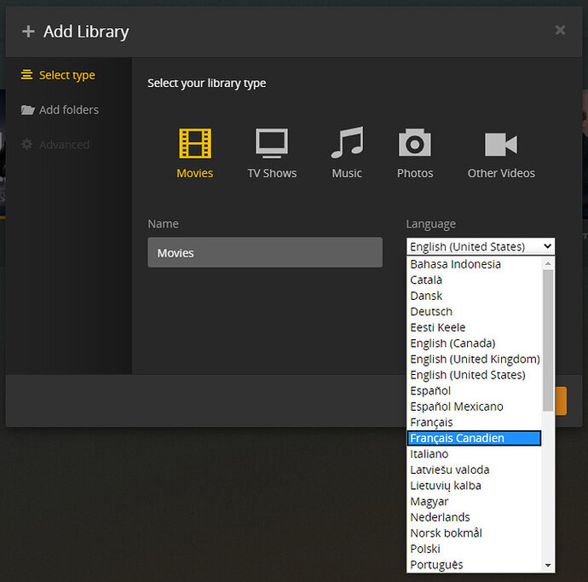This screenshot has height=582, width=588.
Task: Select Deutsch language option
Action: point(474,311)
